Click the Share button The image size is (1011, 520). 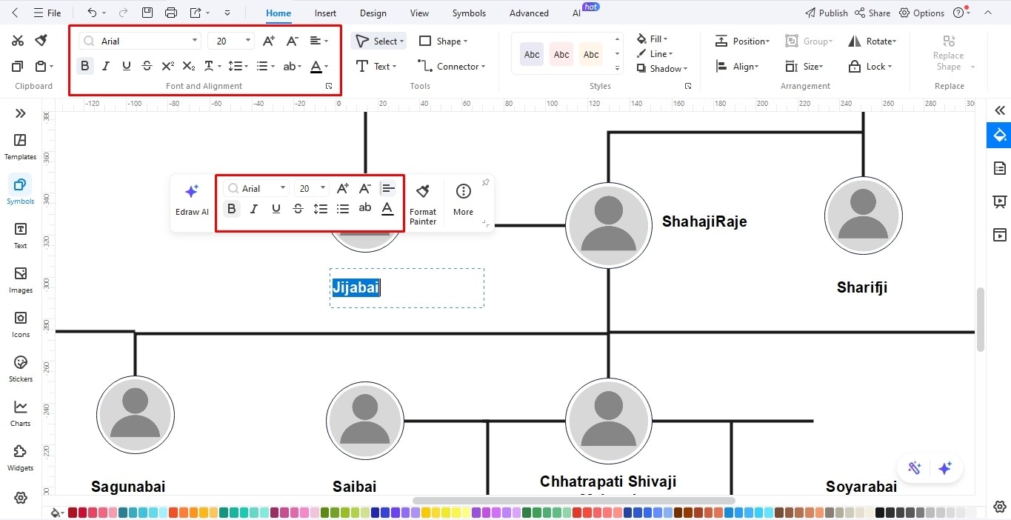click(x=872, y=13)
